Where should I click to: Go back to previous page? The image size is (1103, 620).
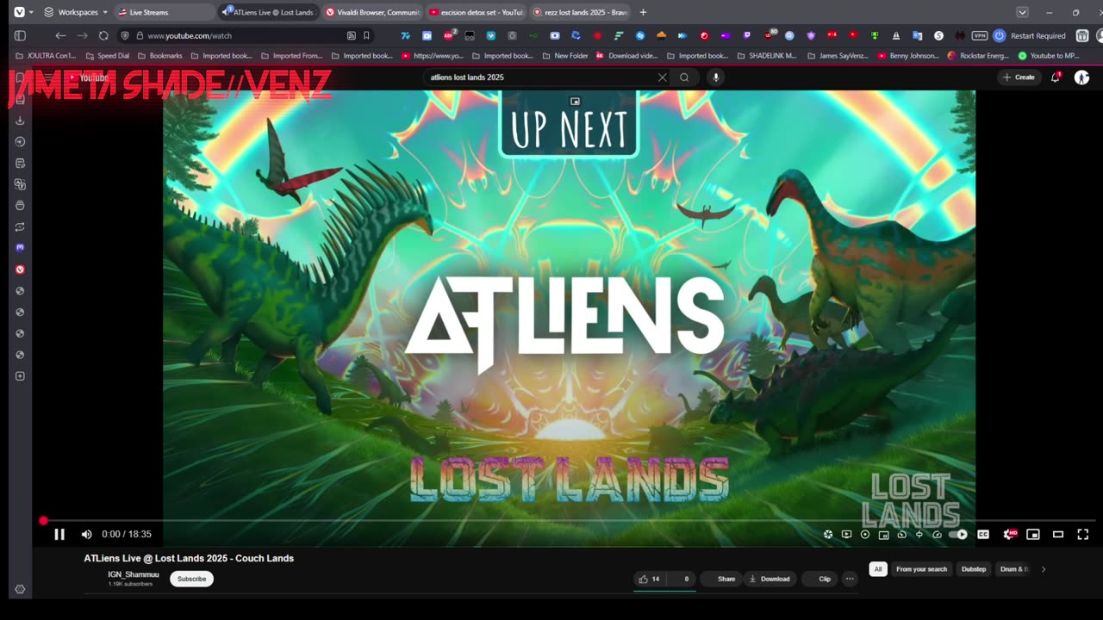point(60,35)
